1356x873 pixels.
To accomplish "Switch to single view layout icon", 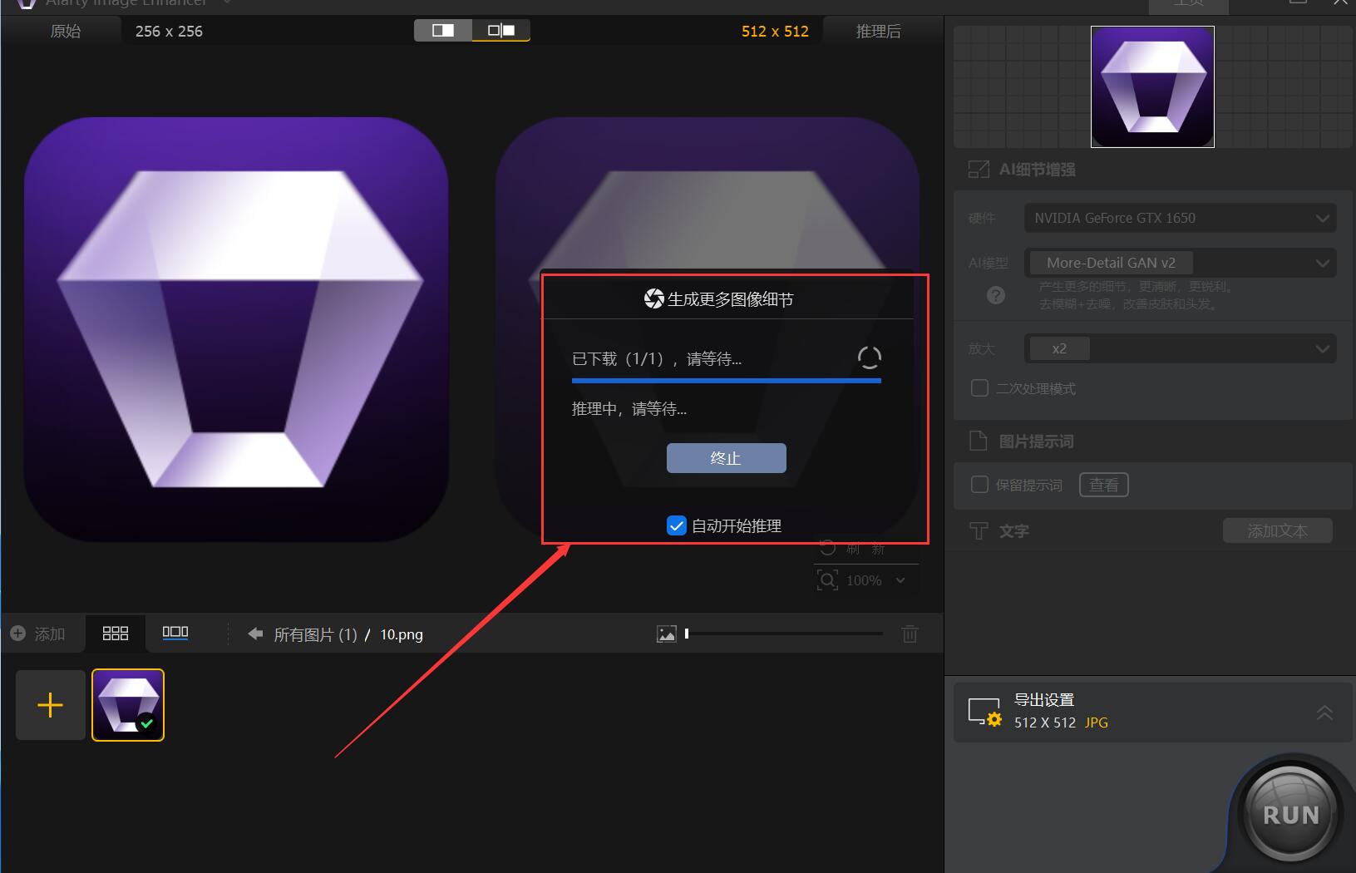I will pyautogui.click(x=443, y=31).
